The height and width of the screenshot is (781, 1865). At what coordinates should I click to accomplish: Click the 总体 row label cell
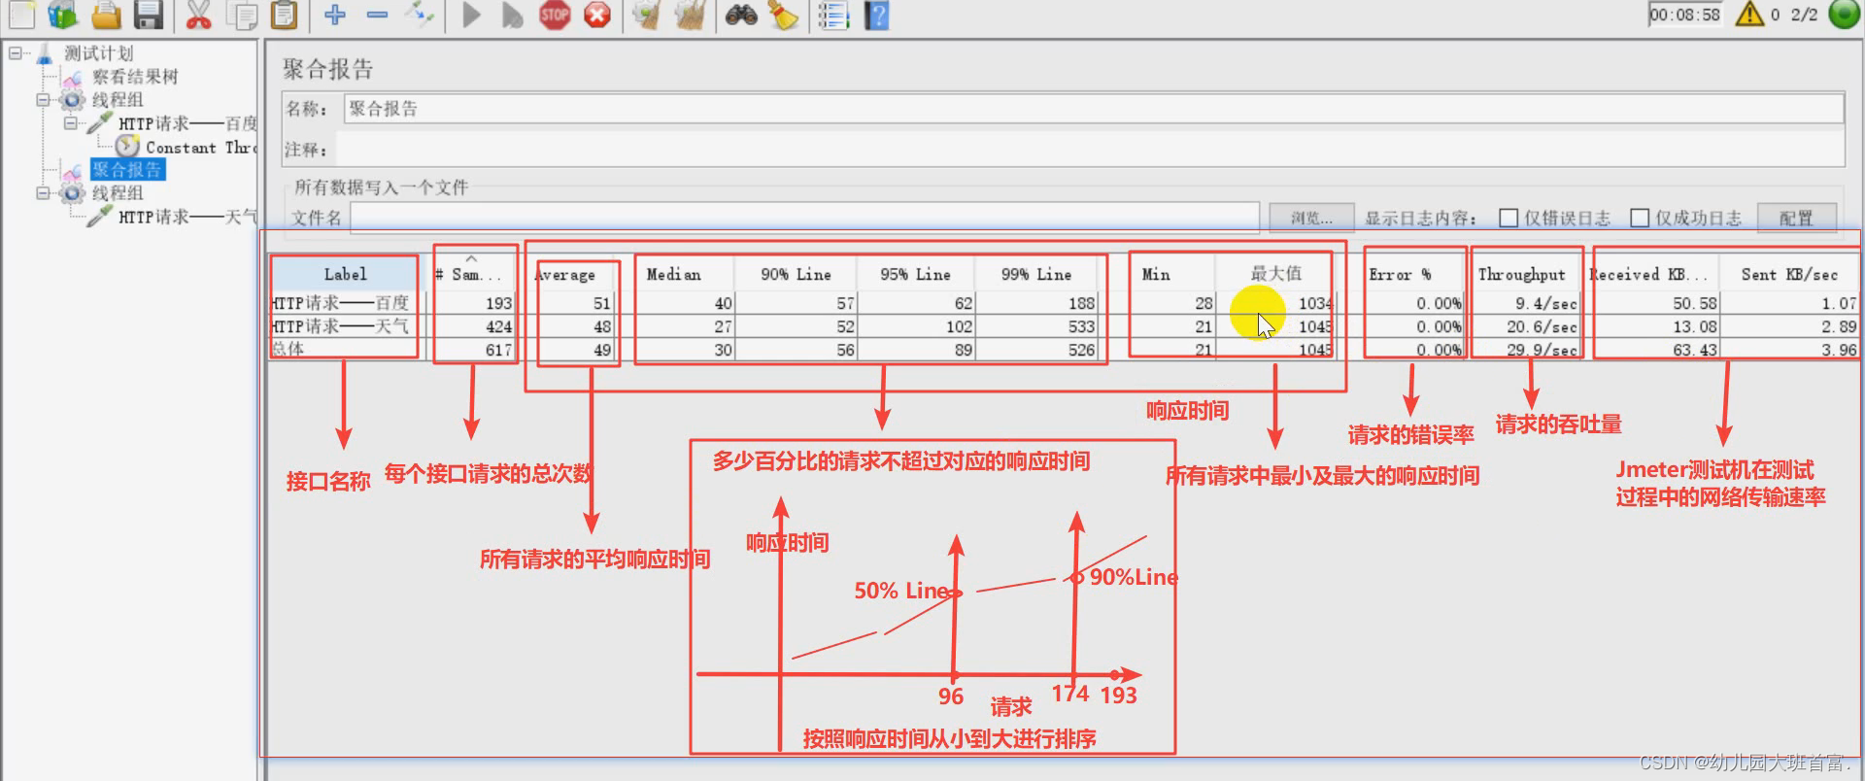pos(344,349)
